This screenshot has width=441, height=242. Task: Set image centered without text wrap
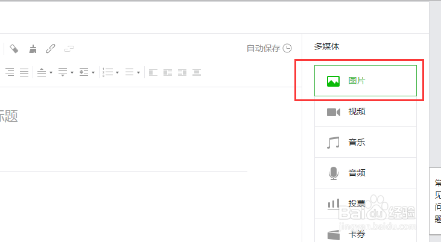(197, 72)
